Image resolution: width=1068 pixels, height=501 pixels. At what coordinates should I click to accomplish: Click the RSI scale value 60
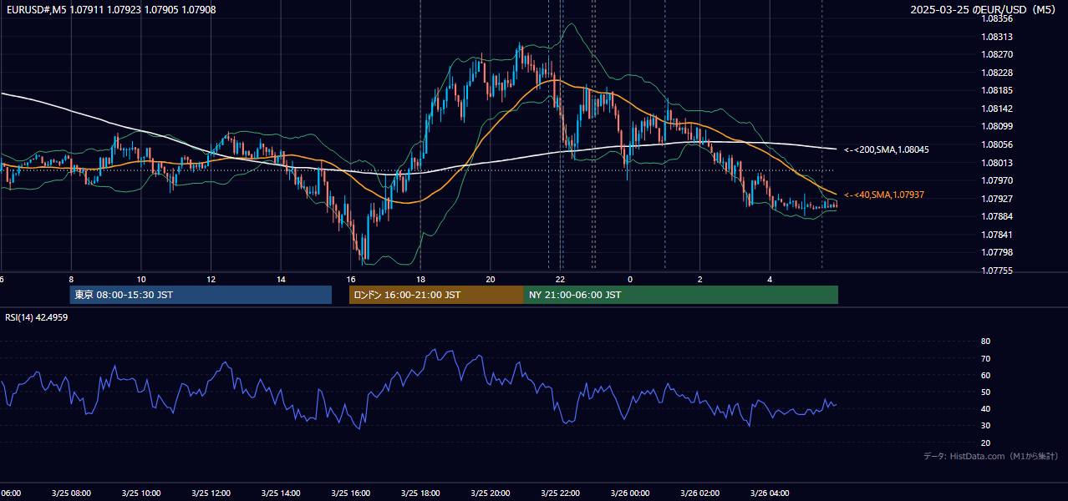pos(985,375)
